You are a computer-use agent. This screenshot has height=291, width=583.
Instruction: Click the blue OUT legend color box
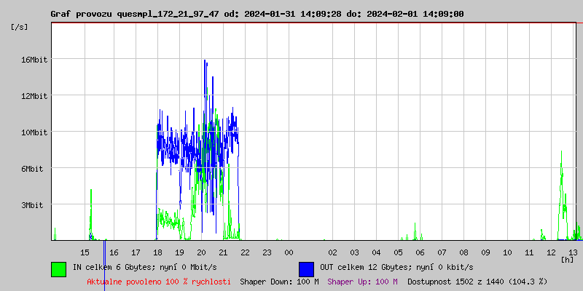[x=306, y=268]
